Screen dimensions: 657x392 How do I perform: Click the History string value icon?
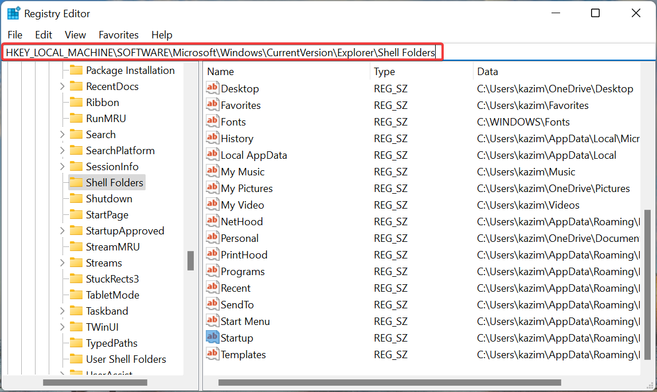[x=213, y=138]
